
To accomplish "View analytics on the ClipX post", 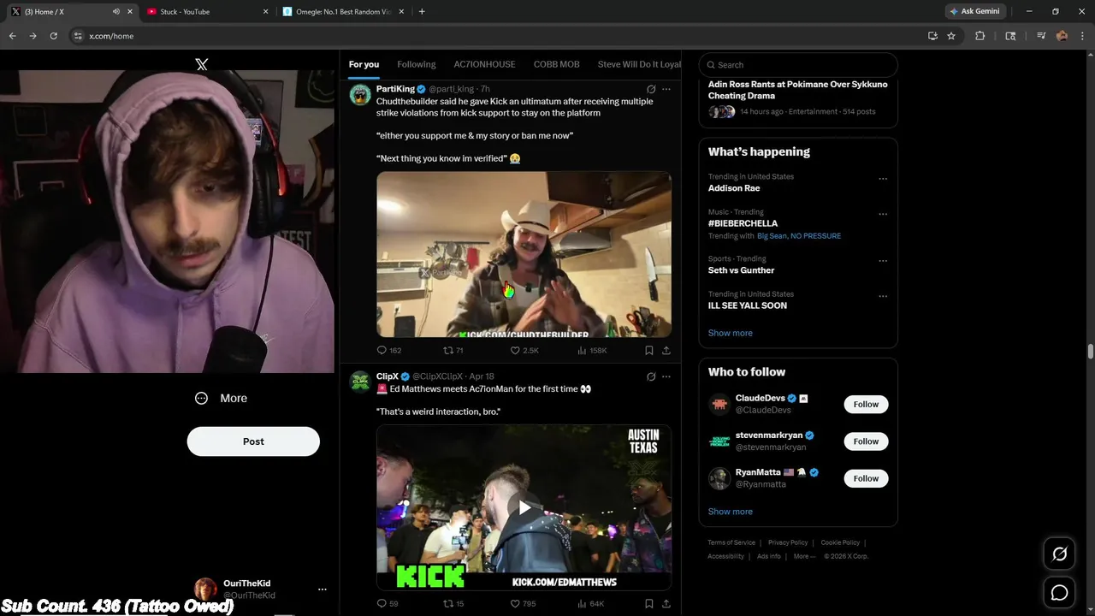I will [x=590, y=603].
